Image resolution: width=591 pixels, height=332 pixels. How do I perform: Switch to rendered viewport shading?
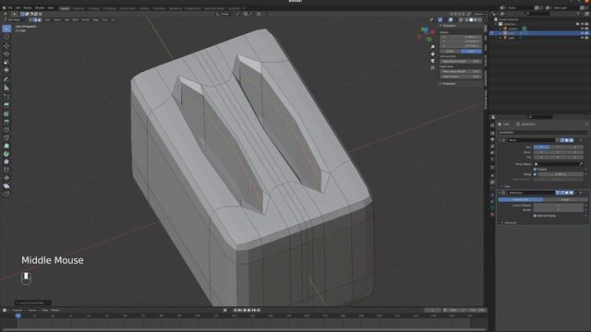[480, 19]
